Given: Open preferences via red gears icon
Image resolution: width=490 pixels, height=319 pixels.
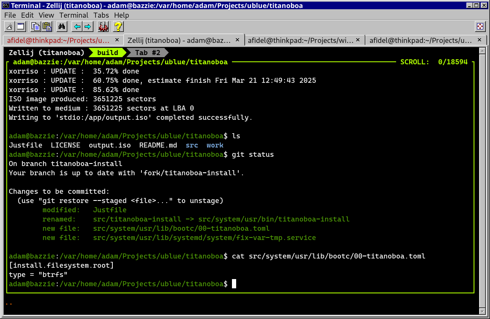Looking at the screenshot, I should coord(103,27).
